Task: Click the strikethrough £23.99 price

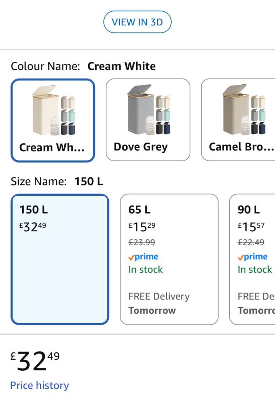Action: (x=142, y=242)
